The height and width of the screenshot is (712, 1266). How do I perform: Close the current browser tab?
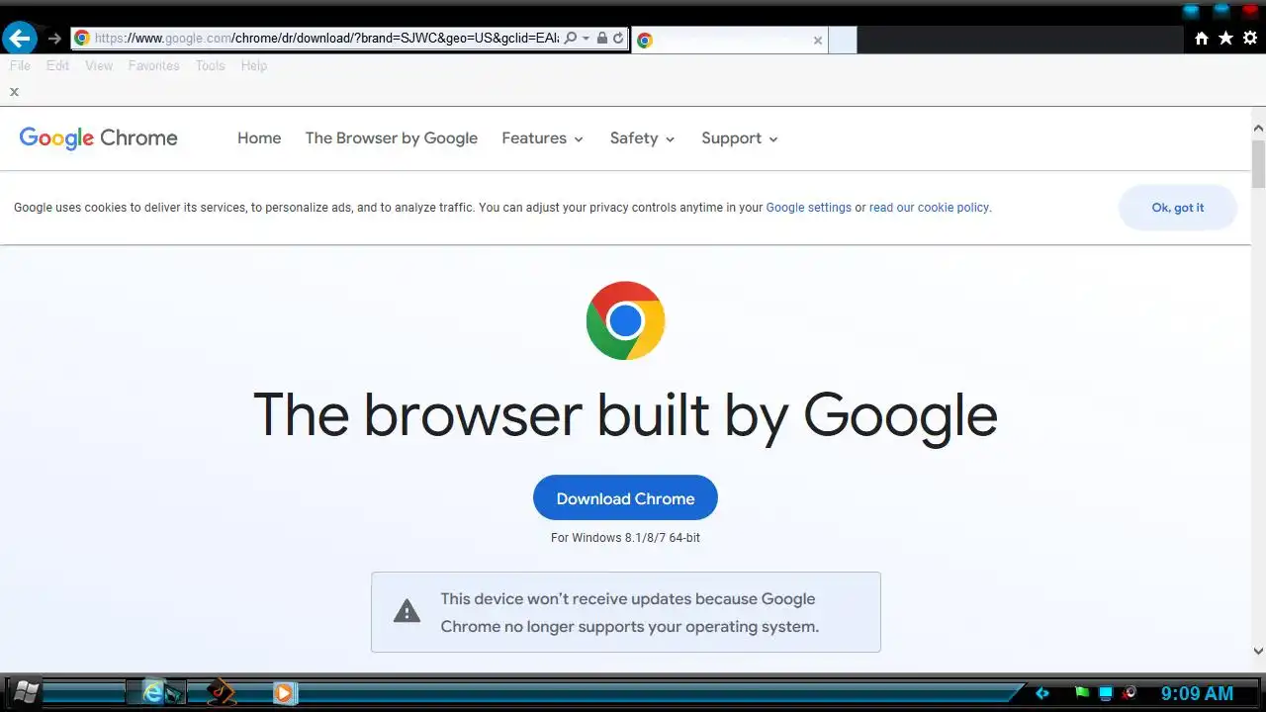click(x=817, y=41)
